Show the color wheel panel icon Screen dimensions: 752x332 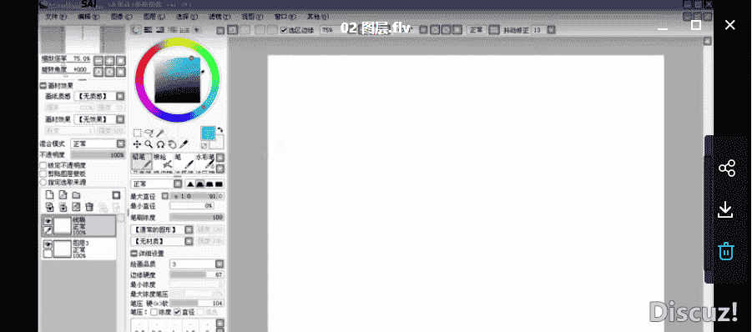click(137, 30)
